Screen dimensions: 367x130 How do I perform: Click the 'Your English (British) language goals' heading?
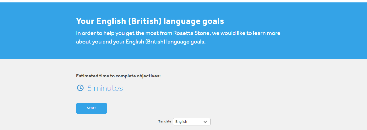150,21
